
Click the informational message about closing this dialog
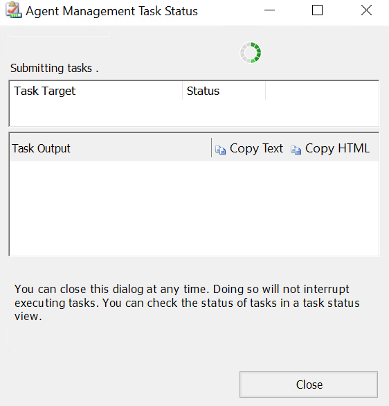[187, 303]
